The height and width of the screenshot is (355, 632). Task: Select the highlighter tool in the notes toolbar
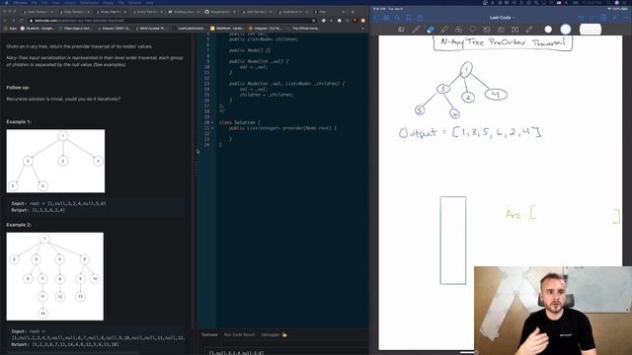(x=444, y=30)
